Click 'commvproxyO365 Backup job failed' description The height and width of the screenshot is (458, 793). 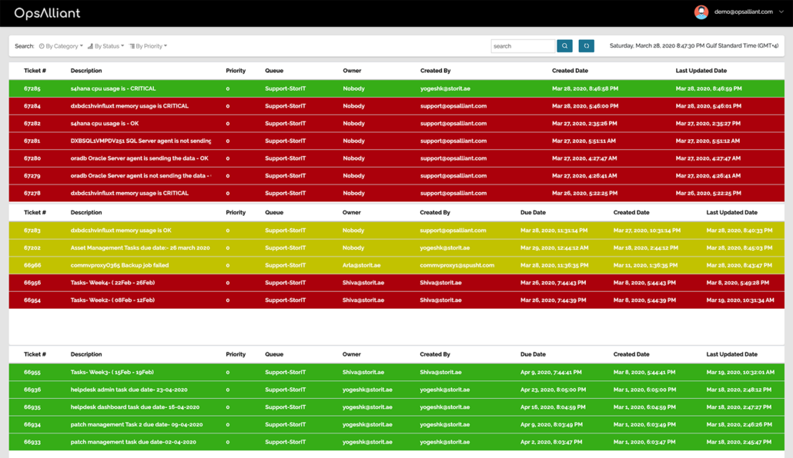coord(119,265)
